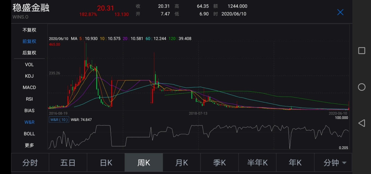Viewport: 371px width, 174px height.
Task: Switch to 日K daily candlestick tab
Action: click(106, 163)
